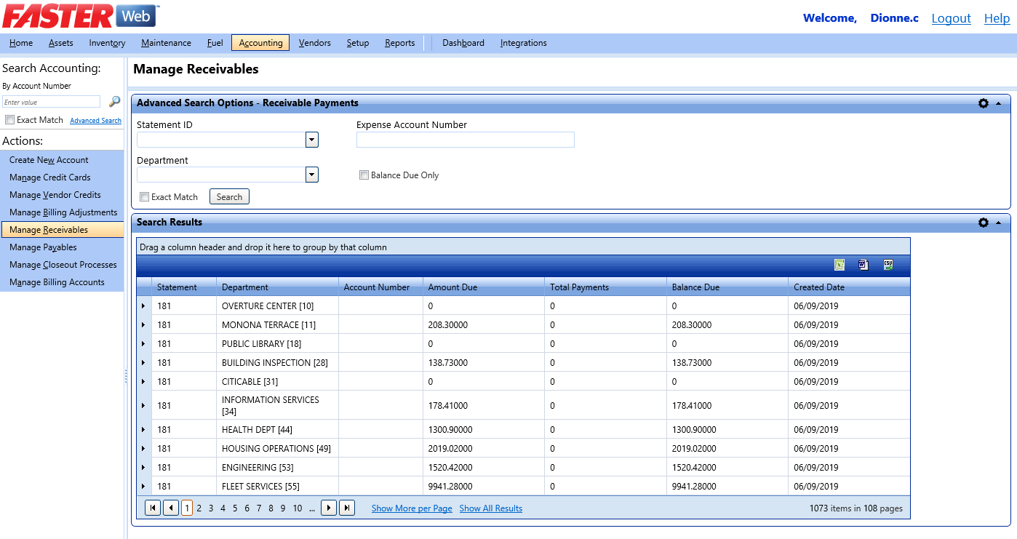The image size is (1017, 539).
Task: Expand the FLEET SERVICES [55] row
Action: tap(143, 487)
